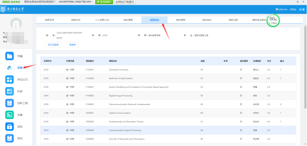
Task: Click the 奖助 sidebar label
Action: pyautogui.click(x=20, y=127)
